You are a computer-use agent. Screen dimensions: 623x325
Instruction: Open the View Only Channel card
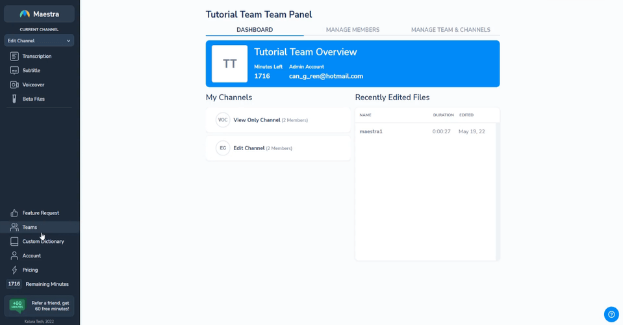pos(278,120)
